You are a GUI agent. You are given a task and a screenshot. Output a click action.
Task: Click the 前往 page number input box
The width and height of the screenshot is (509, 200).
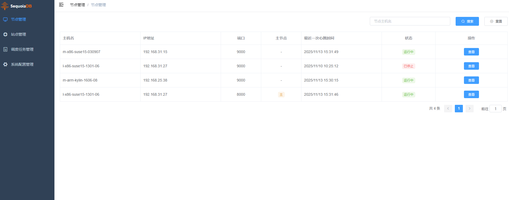click(495, 109)
